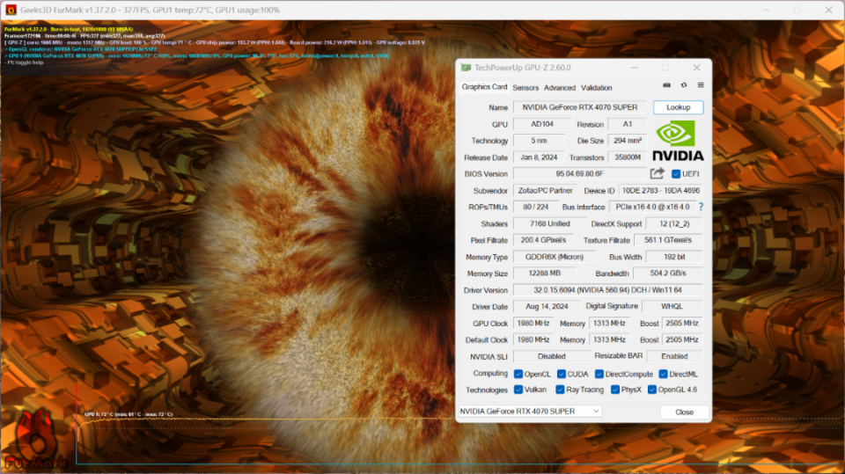This screenshot has width=845, height=474.
Task: Click the GPU-Z screenshot camera icon
Action: point(666,85)
